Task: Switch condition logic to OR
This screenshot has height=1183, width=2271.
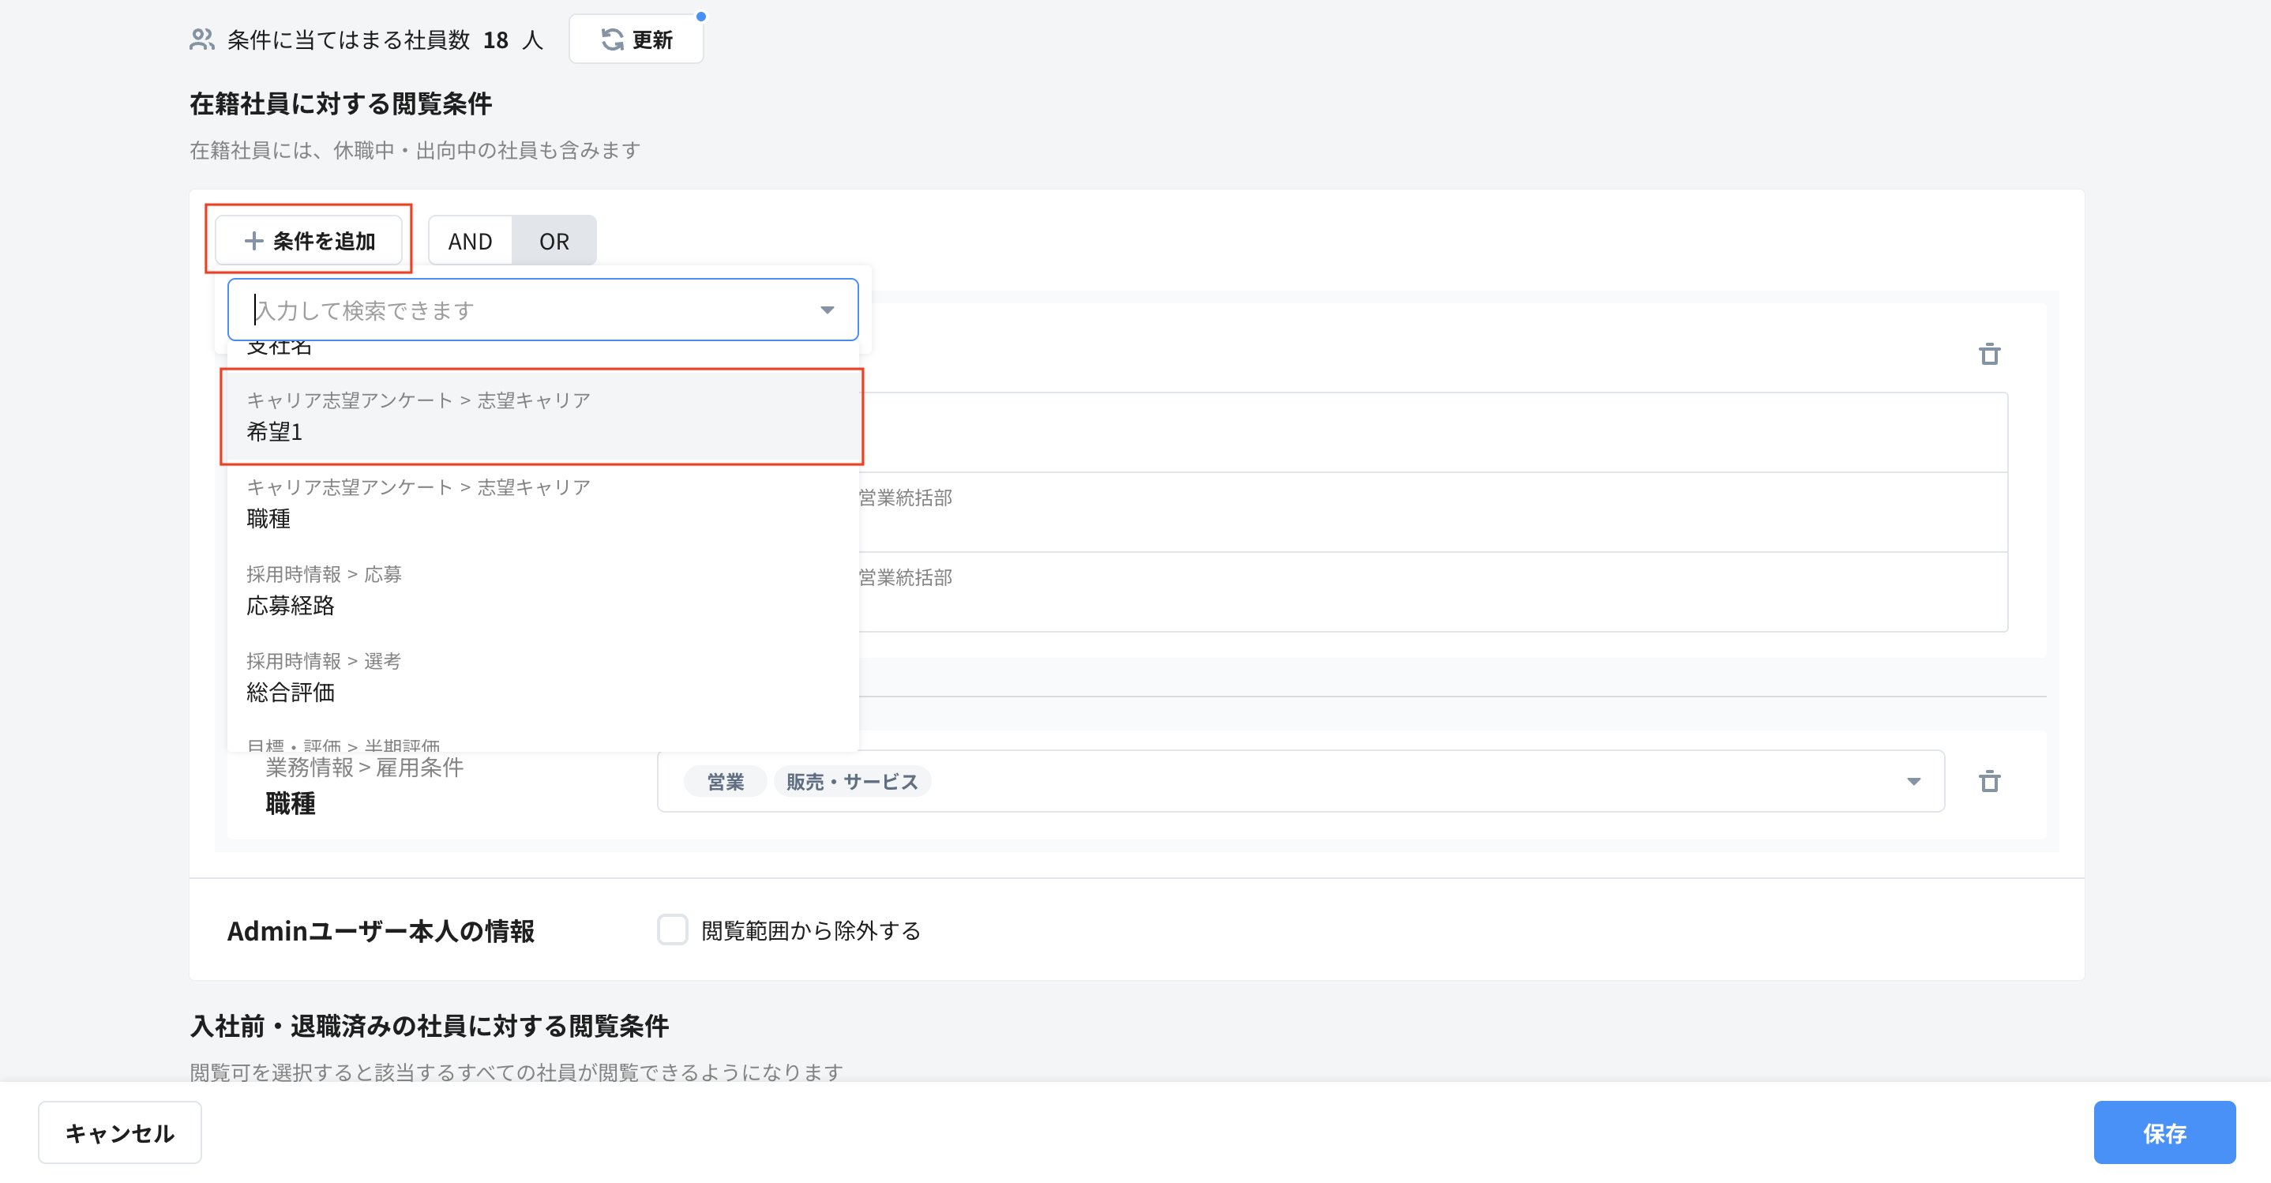Action: [x=554, y=241]
